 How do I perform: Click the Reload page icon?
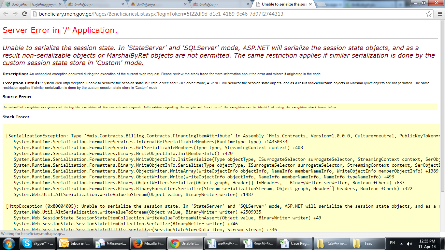[x=24, y=14]
